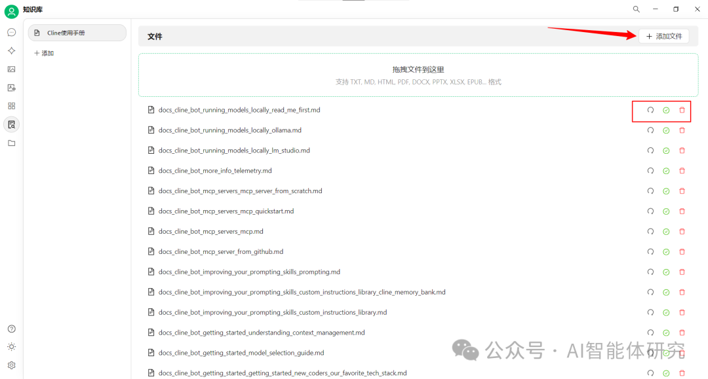The height and width of the screenshot is (379, 708).
Task: Open docs_cline_bot_mcp_server_from_github.md
Action: point(221,252)
